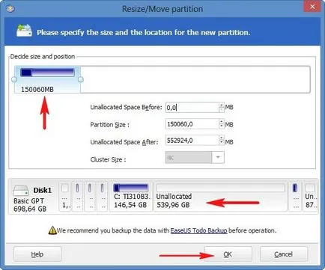Select the small blue partition right of Unallocated
The width and height of the screenshot is (325, 270).
tap(295, 197)
